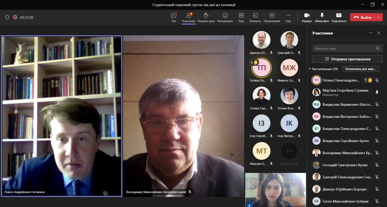Click Тетяна Вол... avatar tile
Viewport: 387px width, 207px height.
click(x=289, y=95)
